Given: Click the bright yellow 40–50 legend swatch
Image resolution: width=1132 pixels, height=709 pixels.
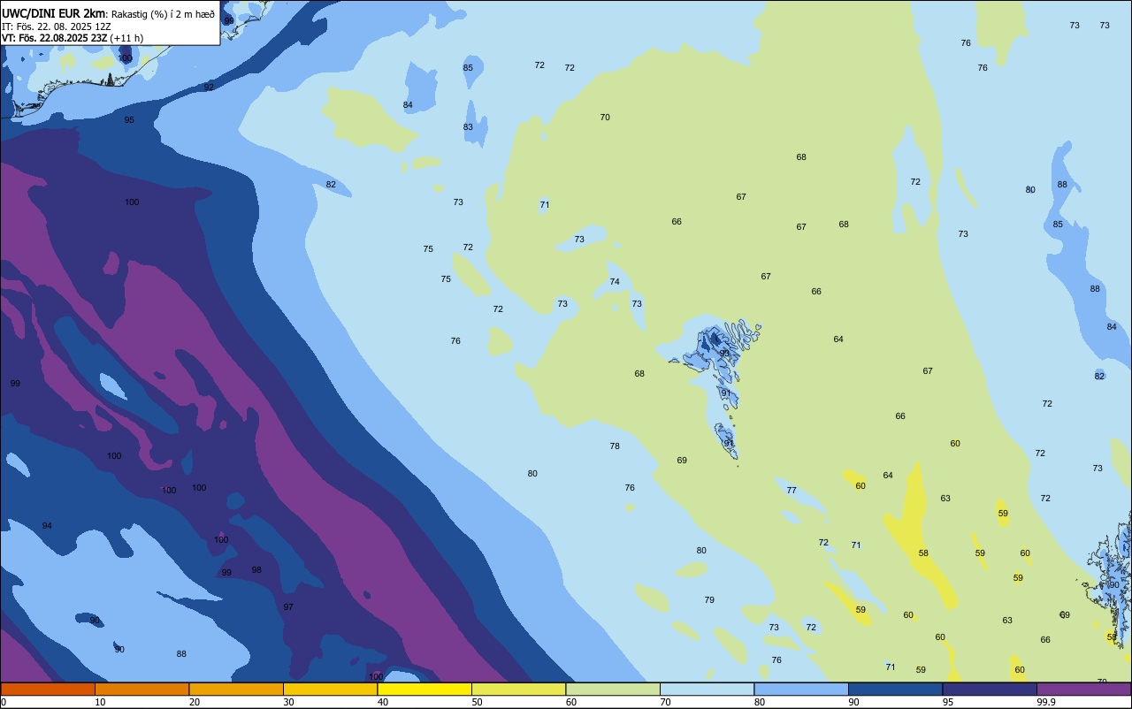Looking at the screenshot, I should 424,689.
